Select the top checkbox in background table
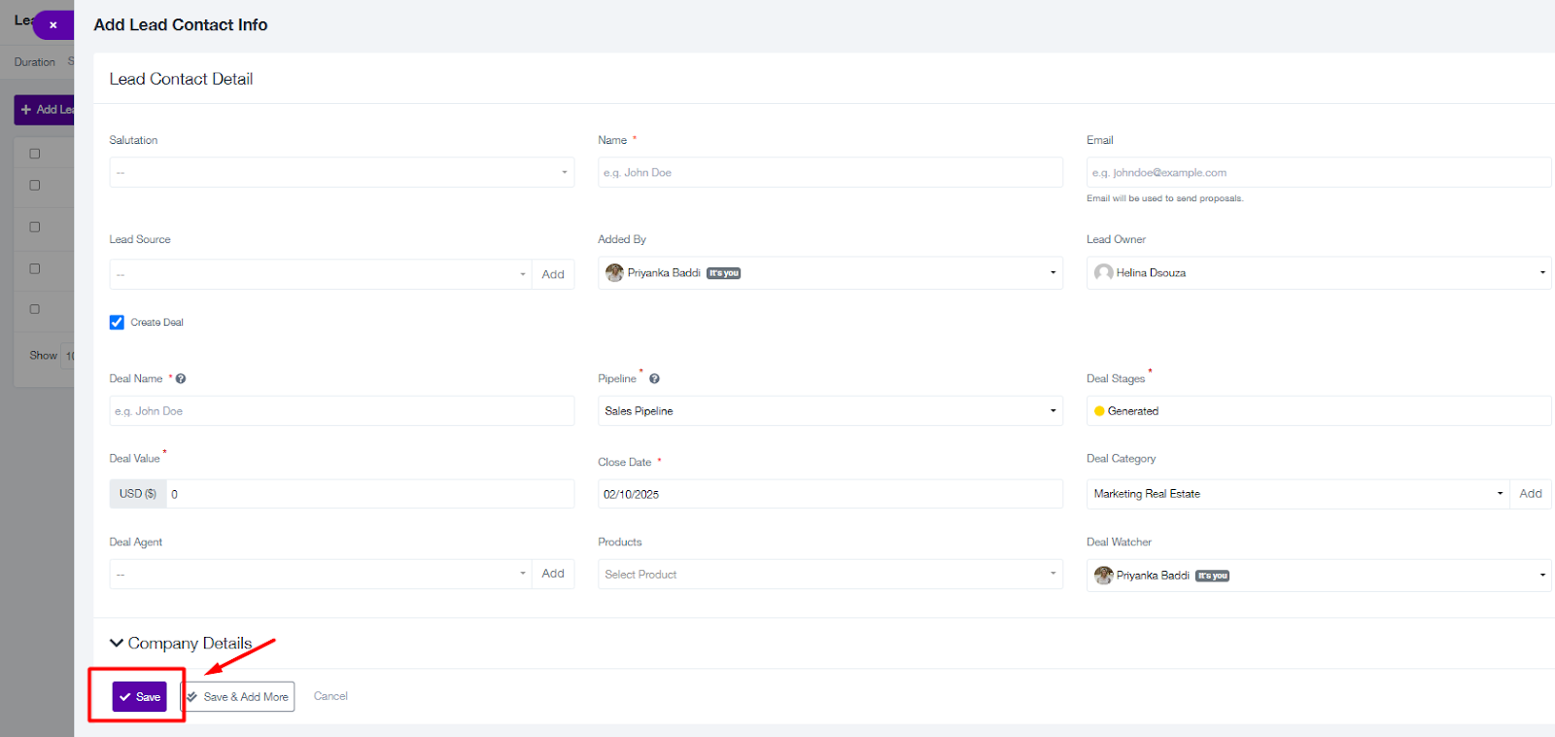The image size is (1555, 737). 35,154
